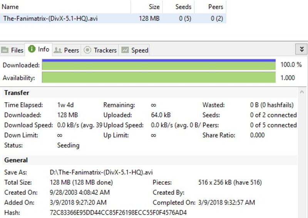
Task: Sort torrents by the Size column header
Action: tap(154, 7)
